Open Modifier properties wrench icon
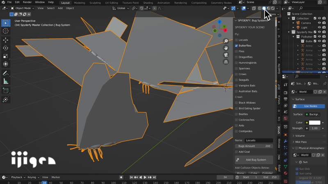328x184 pixels. [285, 141]
